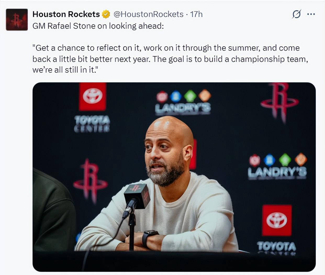
Task: Click the Rockets logo behind the microphone
Action: pos(90,180)
